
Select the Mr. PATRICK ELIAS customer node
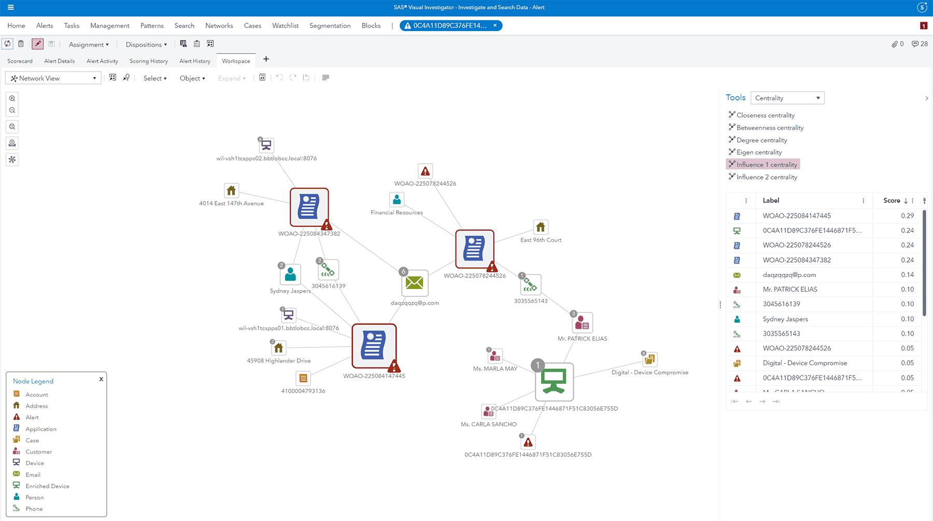(x=582, y=323)
